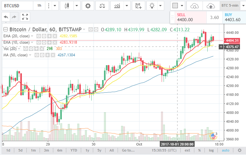Screen dimensions: 246x155
Task: Toggle the auto scale option
Action: pyautogui.click(x=225, y=150)
